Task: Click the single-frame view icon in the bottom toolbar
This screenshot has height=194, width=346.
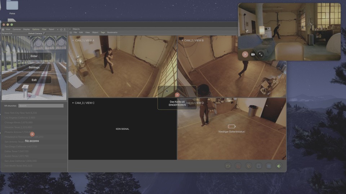Action: click(259, 166)
